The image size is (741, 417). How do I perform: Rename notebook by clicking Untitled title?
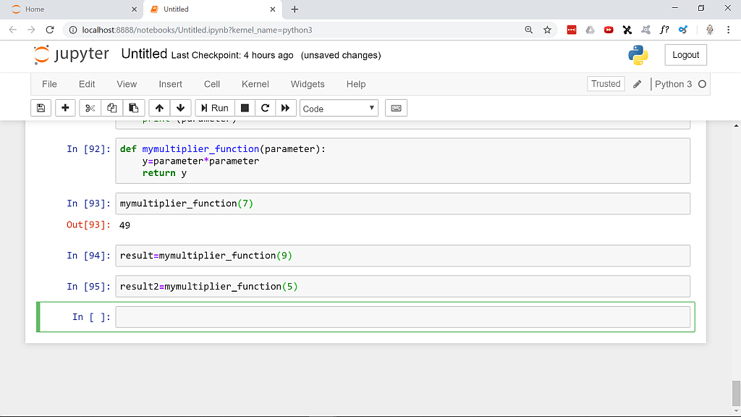[144, 54]
